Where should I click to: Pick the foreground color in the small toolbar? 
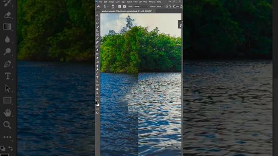(x=96, y=103)
